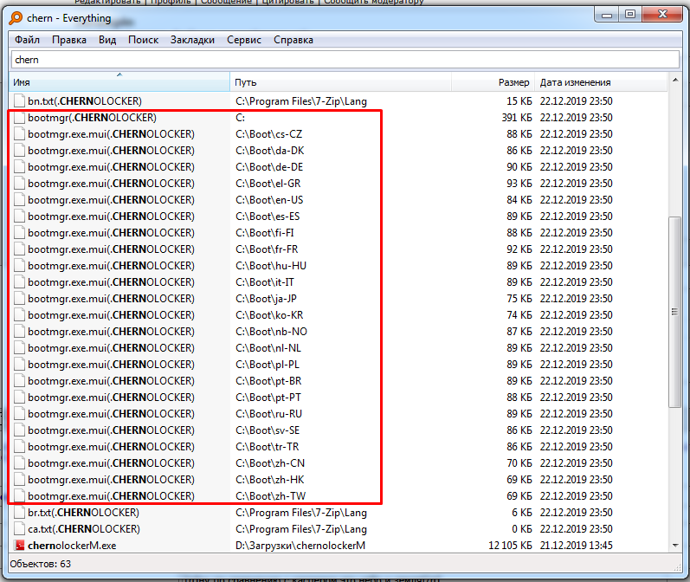Viewport: 690px width, 582px height.
Task: Open the Закладки menu
Action: coord(192,40)
